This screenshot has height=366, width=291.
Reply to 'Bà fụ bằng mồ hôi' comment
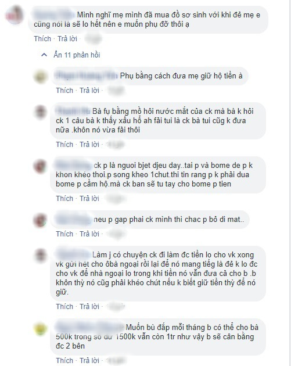point(89,145)
